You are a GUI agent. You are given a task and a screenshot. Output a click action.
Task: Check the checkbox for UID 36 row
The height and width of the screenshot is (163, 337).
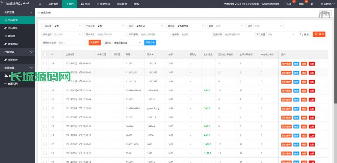coord(45,63)
